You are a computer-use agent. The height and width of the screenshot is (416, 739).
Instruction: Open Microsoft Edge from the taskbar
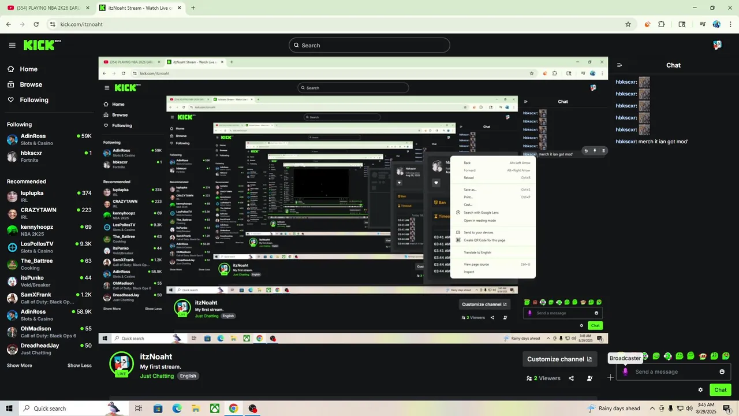coord(177,408)
